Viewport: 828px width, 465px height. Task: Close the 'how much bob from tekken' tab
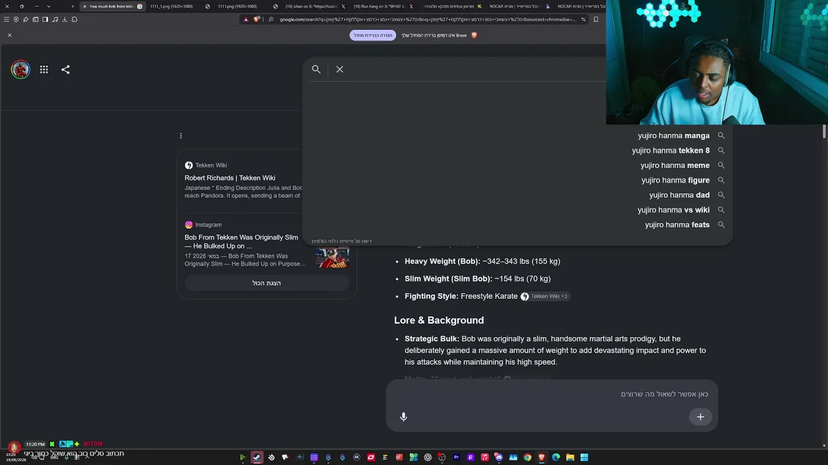84,6
